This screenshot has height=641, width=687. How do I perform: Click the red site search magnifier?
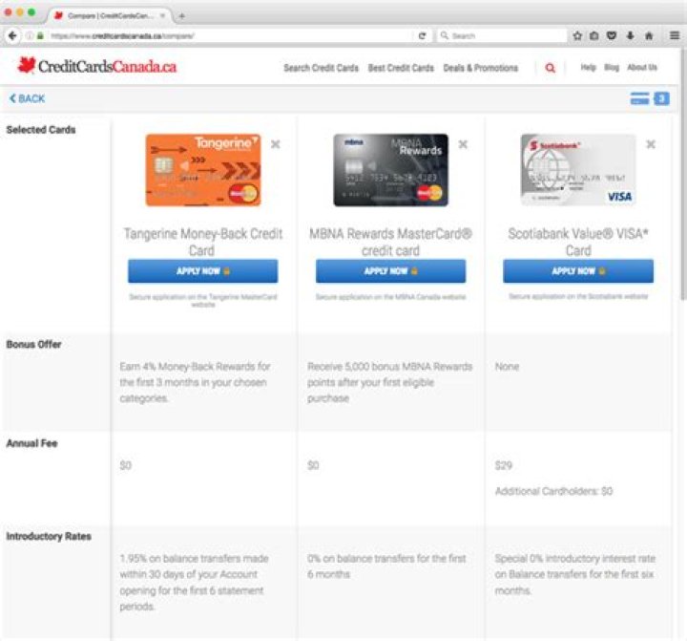coord(551,68)
